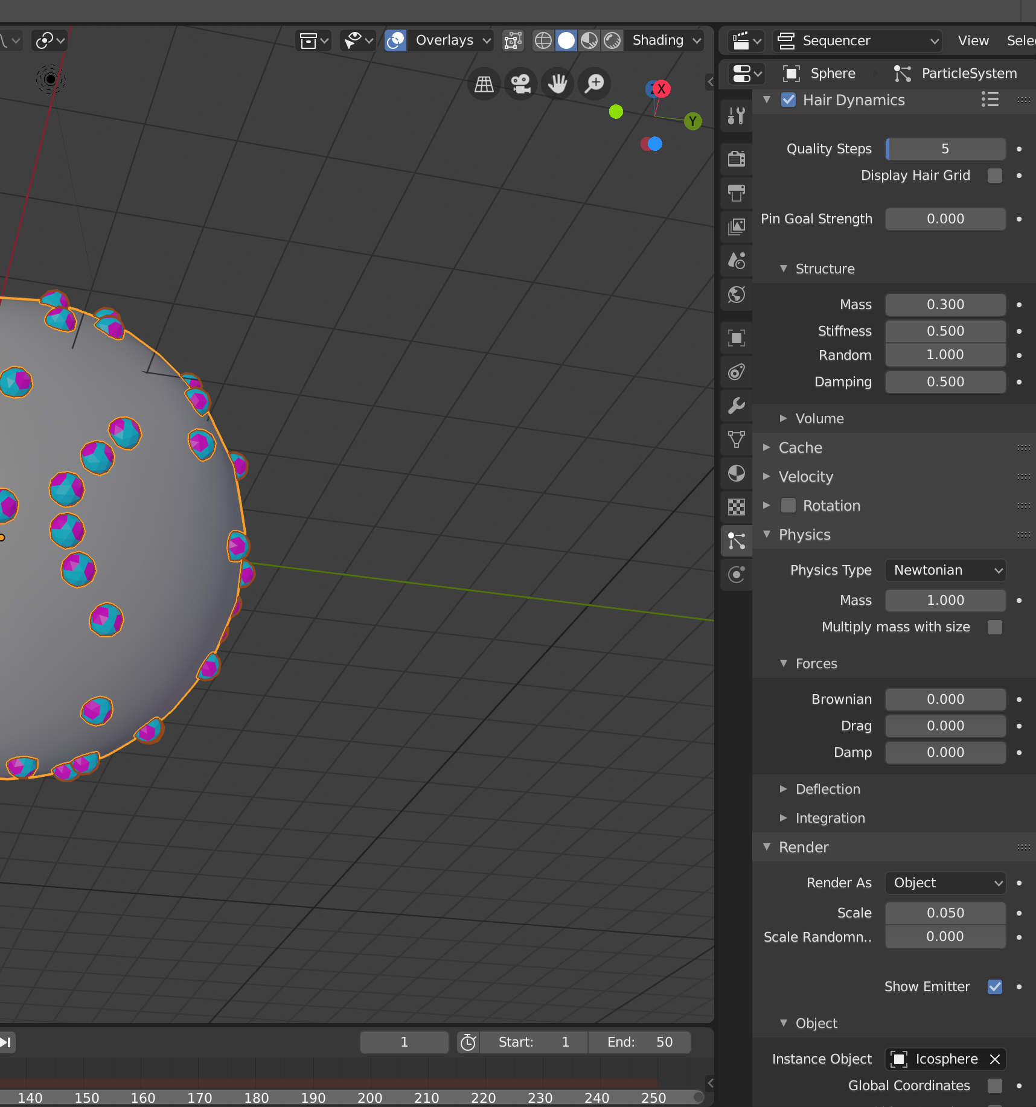Open Hair Dynamics presets list
Viewport: 1036px width, 1107px height.
pyautogui.click(x=990, y=100)
